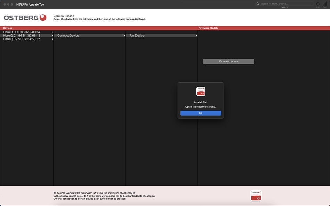
Task: Click the HERU FW Update Tool window title
Action: coord(31,5)
